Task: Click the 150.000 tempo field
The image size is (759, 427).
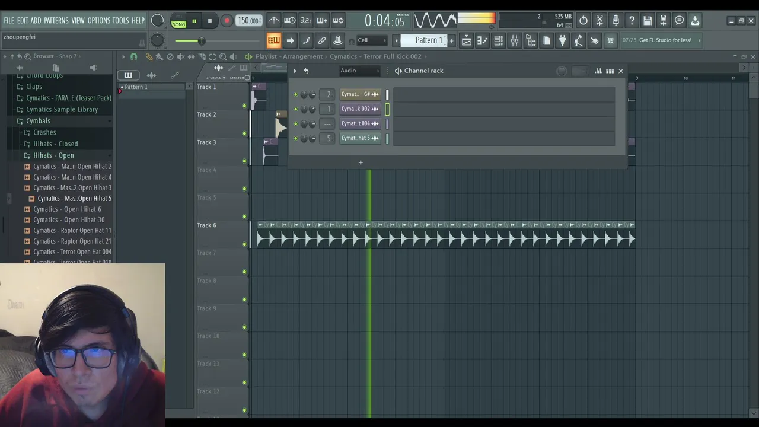Action: tap(248, 21)
